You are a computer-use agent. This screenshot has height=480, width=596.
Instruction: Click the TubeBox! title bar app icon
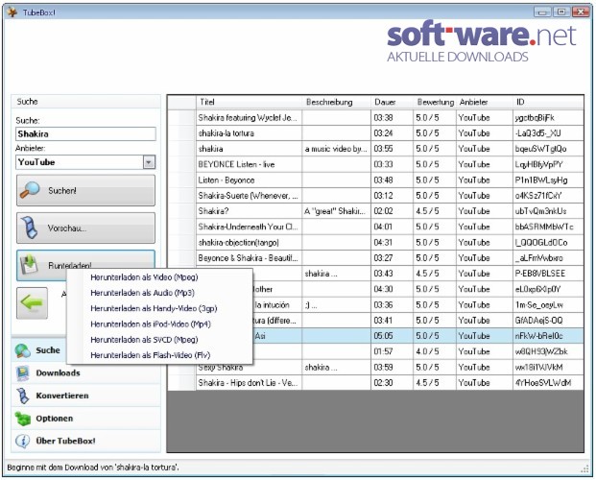pos(12,12)
